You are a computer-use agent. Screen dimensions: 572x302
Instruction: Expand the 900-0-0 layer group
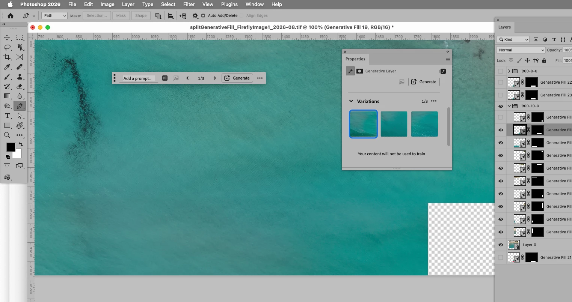click(x=509, y=71)
